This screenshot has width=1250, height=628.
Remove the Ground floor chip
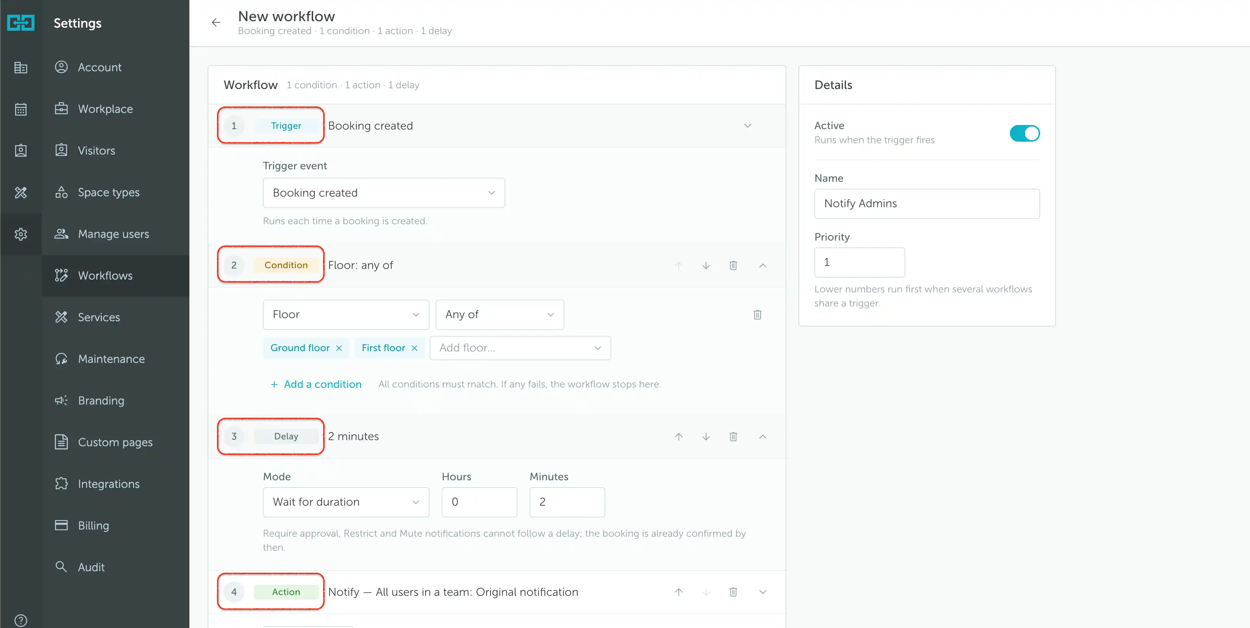point(339,348)
